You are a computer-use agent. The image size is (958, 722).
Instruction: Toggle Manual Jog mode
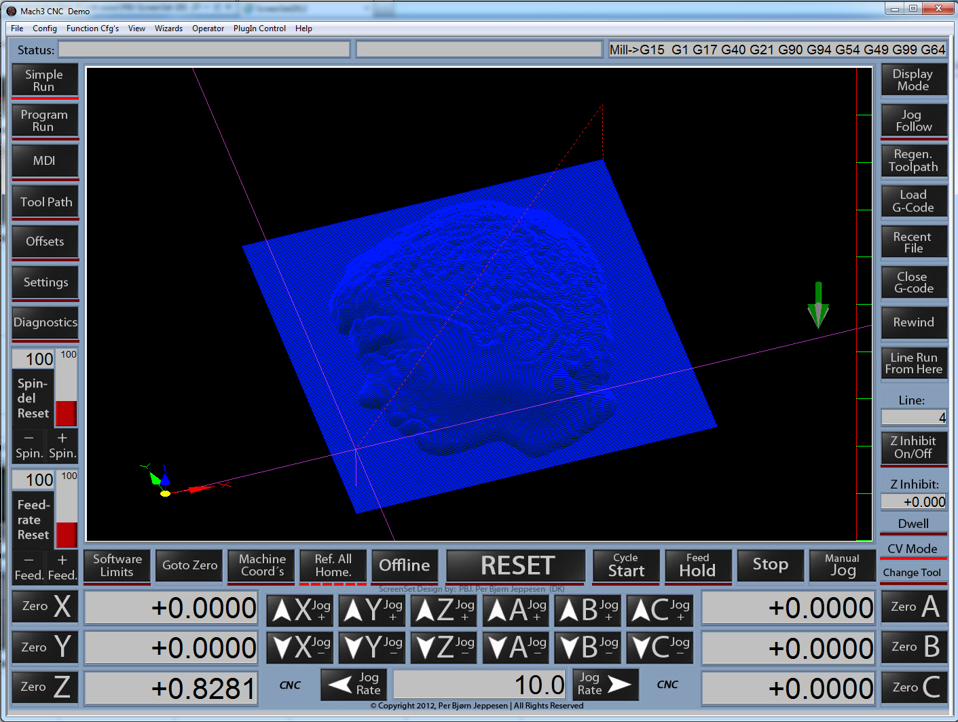click(x=842, y=565)
